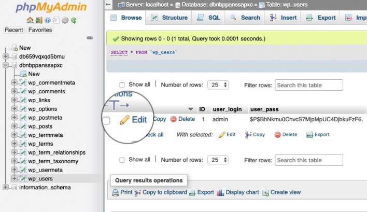
Task: Open the Search tab
Action: point(245,18)
